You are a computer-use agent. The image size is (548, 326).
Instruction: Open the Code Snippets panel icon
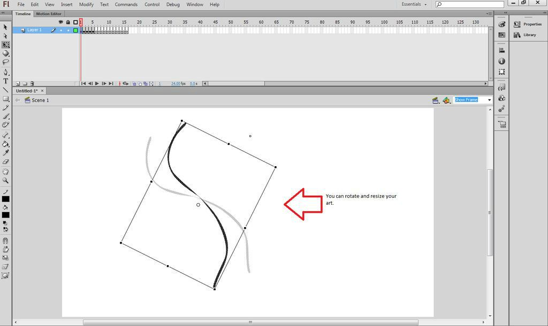[x=501, y=87]
